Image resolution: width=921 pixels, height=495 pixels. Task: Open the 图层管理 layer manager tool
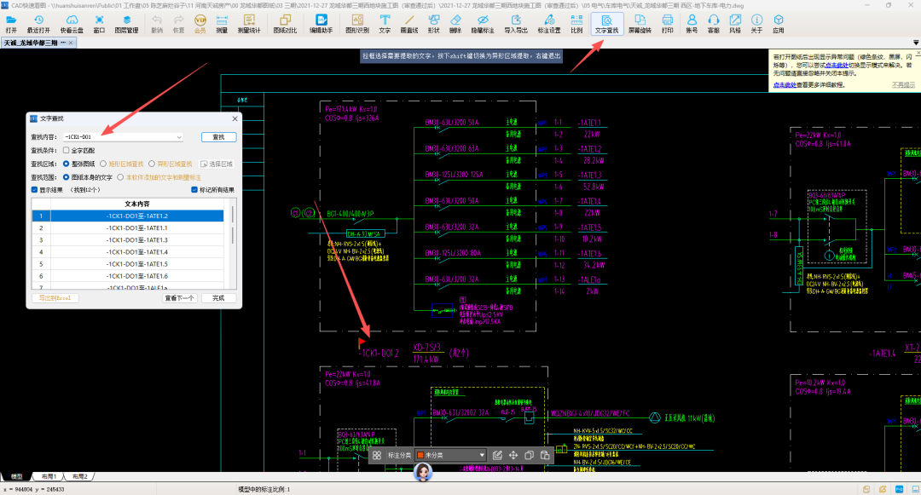126,24
